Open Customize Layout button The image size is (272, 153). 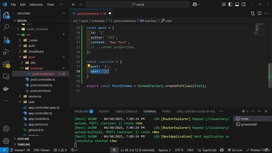224,5
